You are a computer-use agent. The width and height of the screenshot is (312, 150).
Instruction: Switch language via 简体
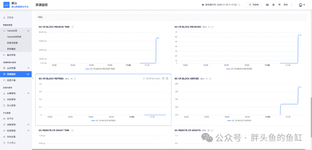285,5
